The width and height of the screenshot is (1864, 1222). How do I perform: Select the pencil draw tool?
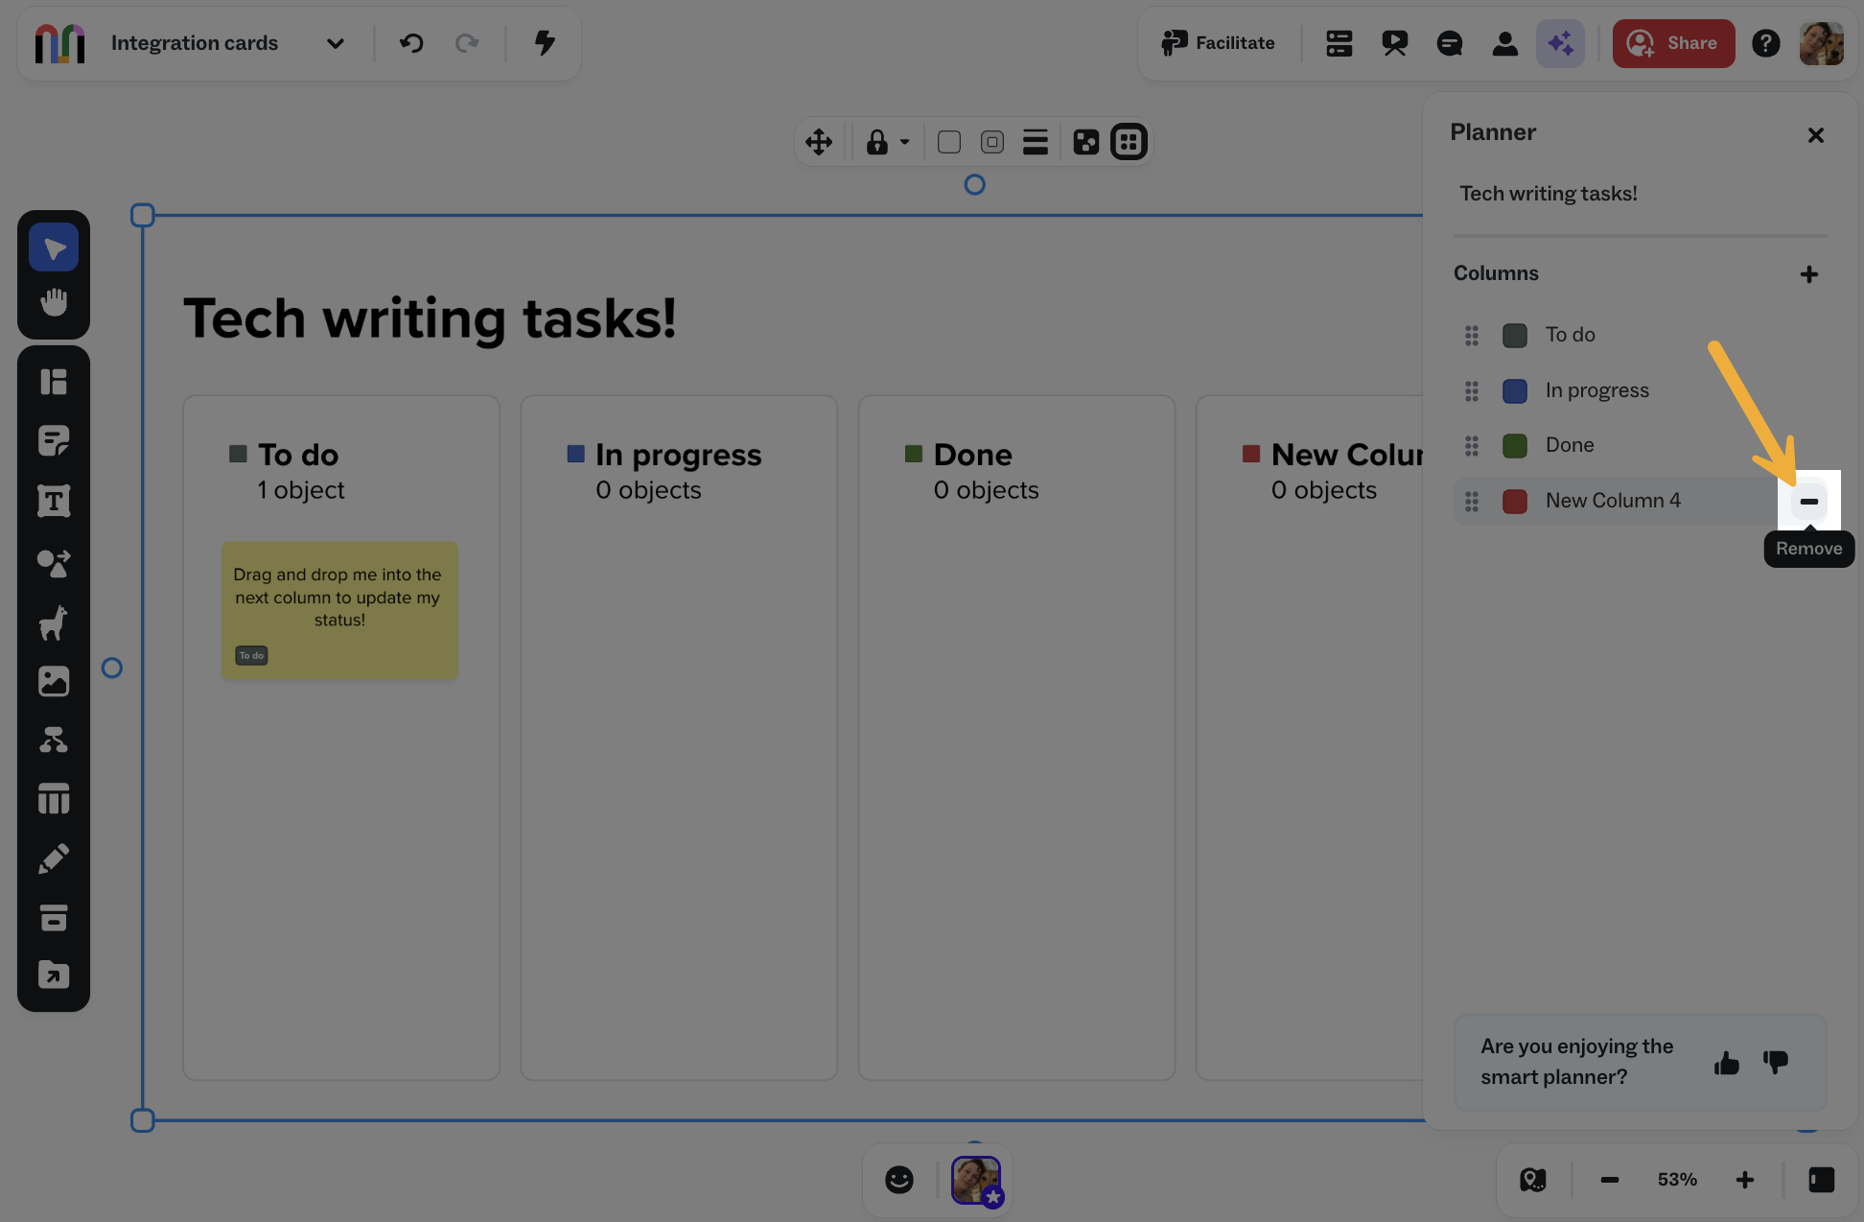pyautogui.click(x=54, y=858)
